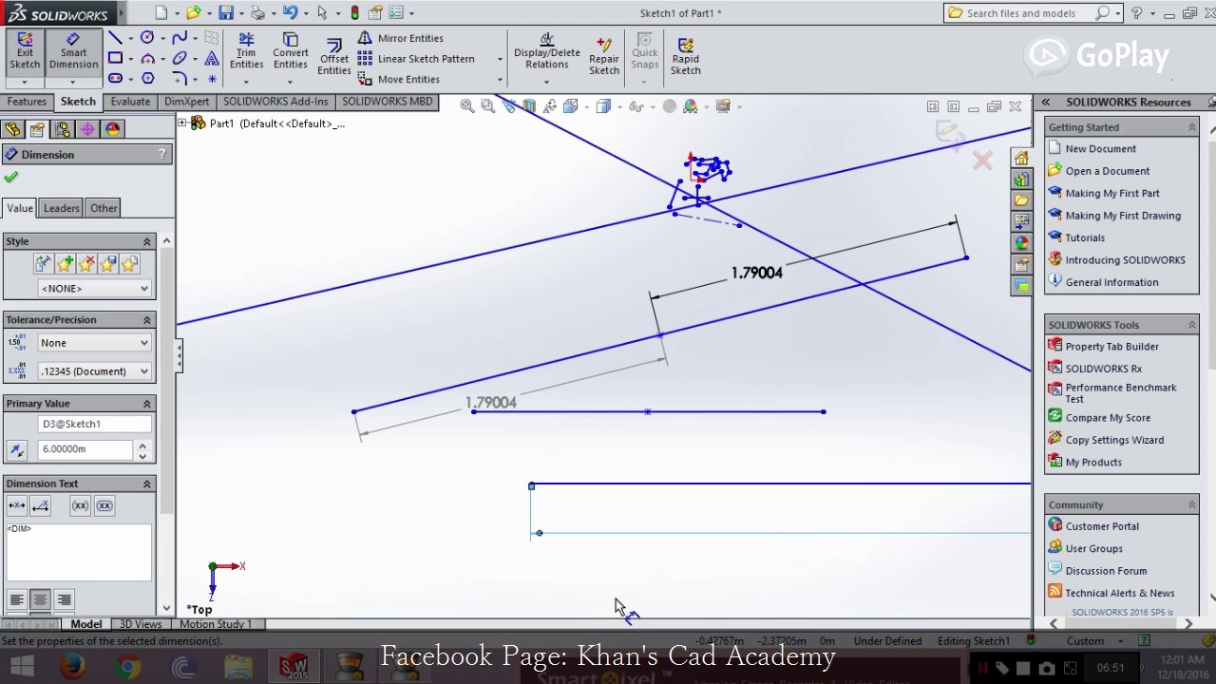Open DisplayManager tab icon in panel

click(x=112, y=129)
